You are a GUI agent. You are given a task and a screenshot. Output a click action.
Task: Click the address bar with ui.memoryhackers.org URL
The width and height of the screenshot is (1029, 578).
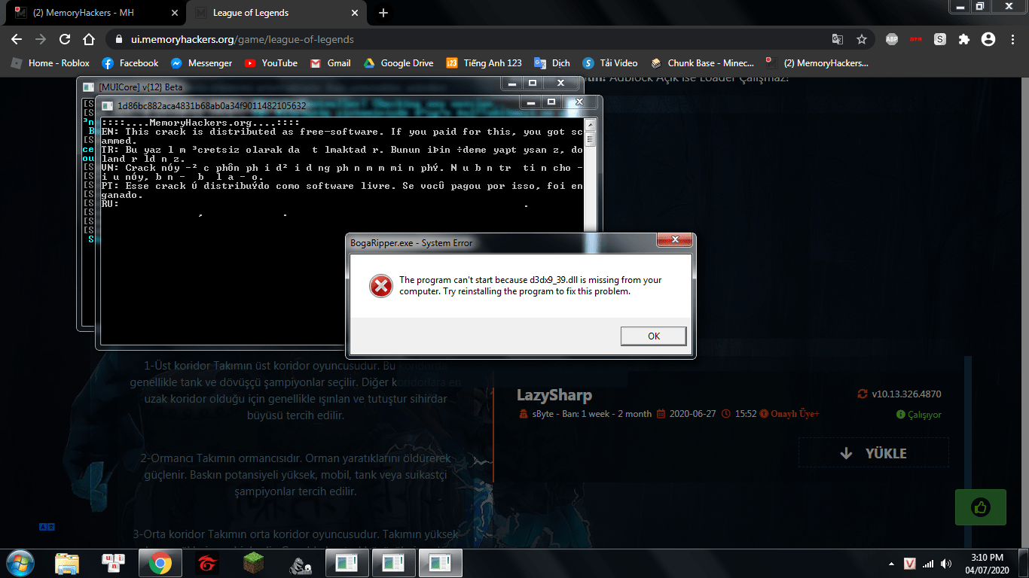pyautogui.click(x=467, y=39)
